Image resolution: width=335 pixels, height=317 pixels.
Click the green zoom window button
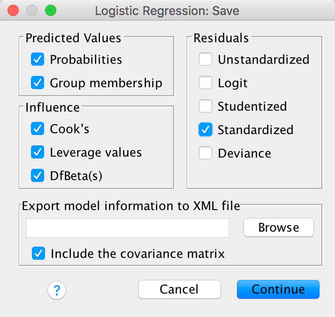coord(50,10)
